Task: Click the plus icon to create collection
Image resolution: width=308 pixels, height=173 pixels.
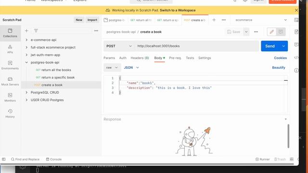Action: [x=26, y=31]
